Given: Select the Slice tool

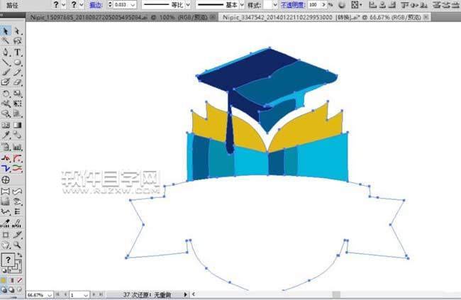Looking at the screenshot, I should click(17, 235).
